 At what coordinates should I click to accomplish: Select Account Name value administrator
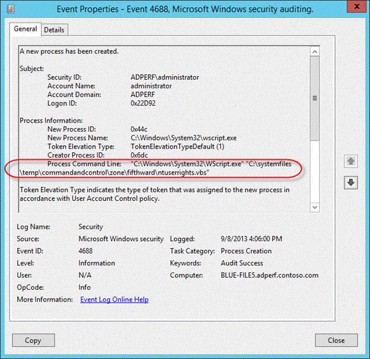click(x=151, y=86)
